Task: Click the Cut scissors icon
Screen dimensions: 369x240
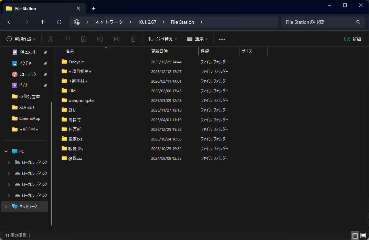Action: pos(51,39)
